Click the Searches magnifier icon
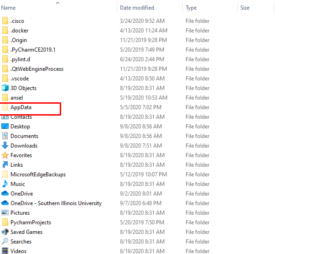 click(x=5, y=242)
